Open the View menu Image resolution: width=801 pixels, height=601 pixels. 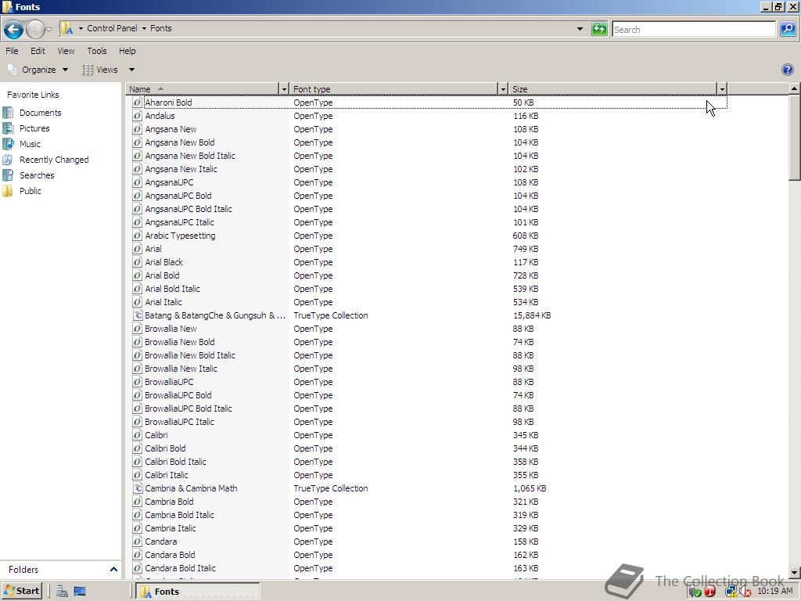click(66, 51)
